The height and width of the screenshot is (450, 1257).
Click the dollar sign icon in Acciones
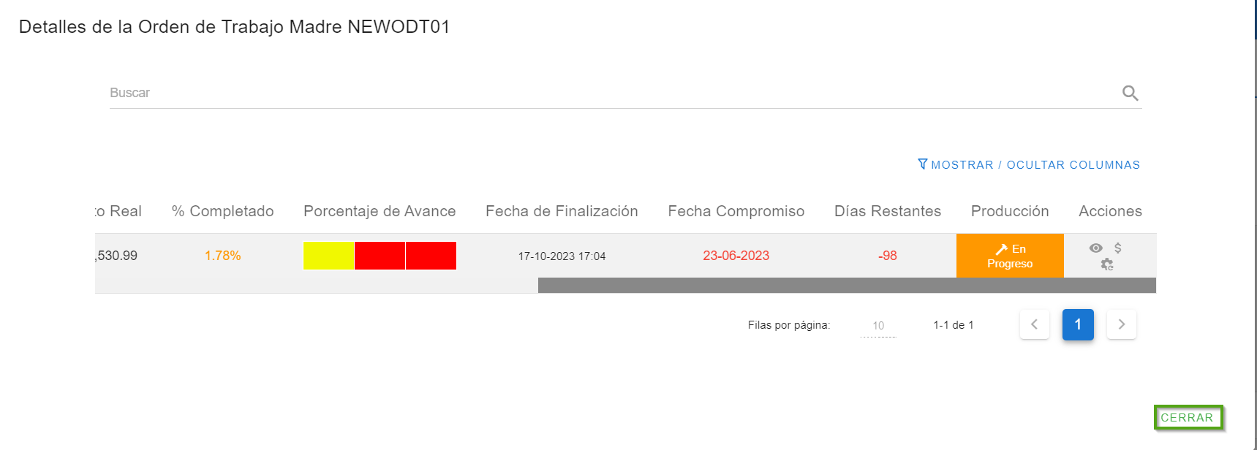point(1117,248)
